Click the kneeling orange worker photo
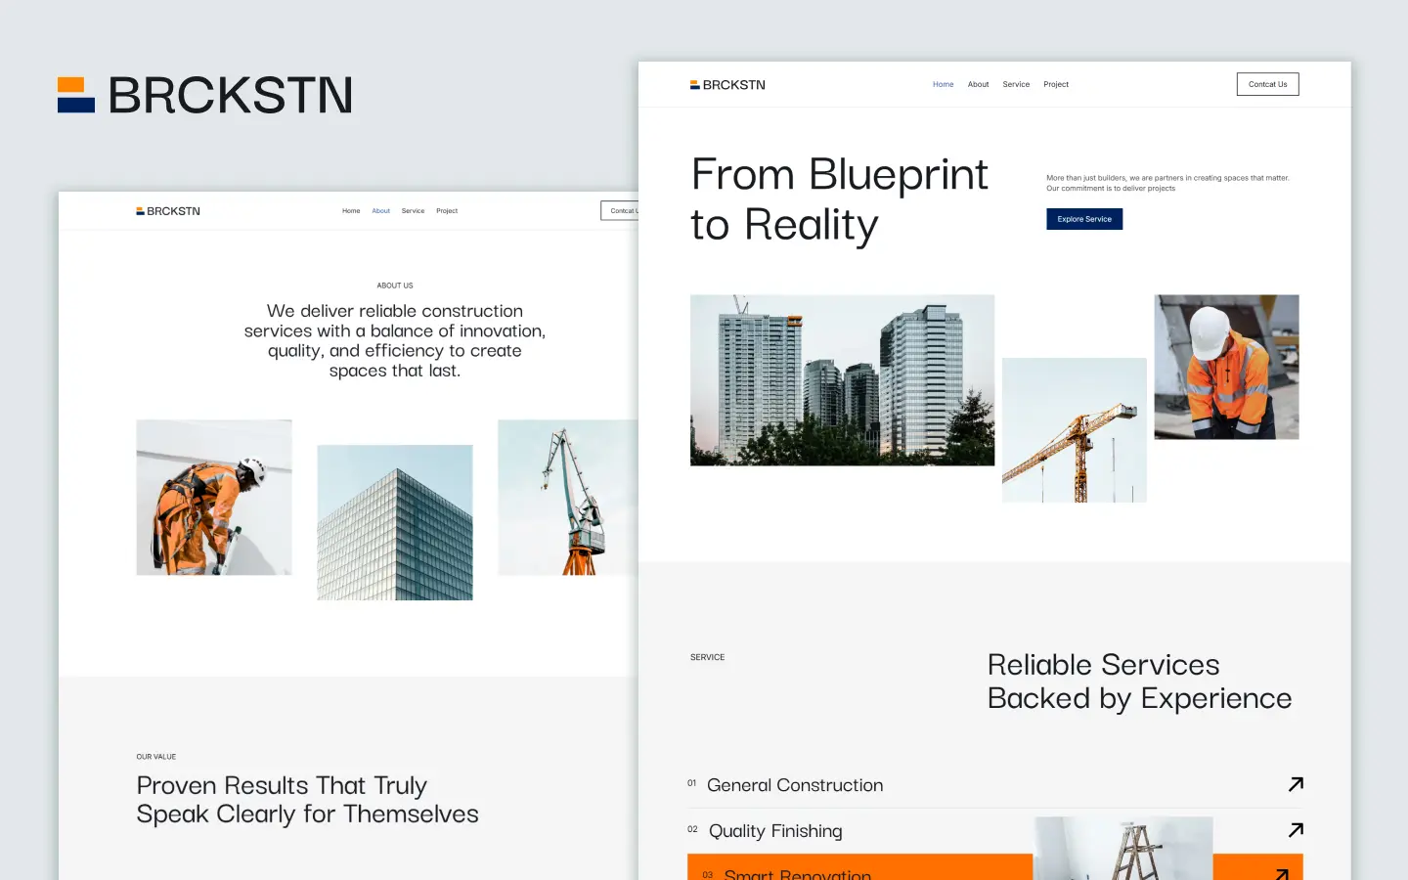The height and width of the screenshot is (880, 1408). tap(214, 498)
